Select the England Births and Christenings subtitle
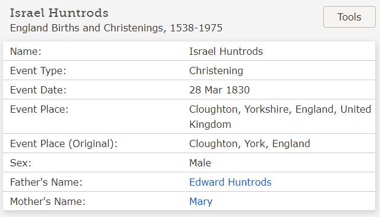 [x=116, y=28]
